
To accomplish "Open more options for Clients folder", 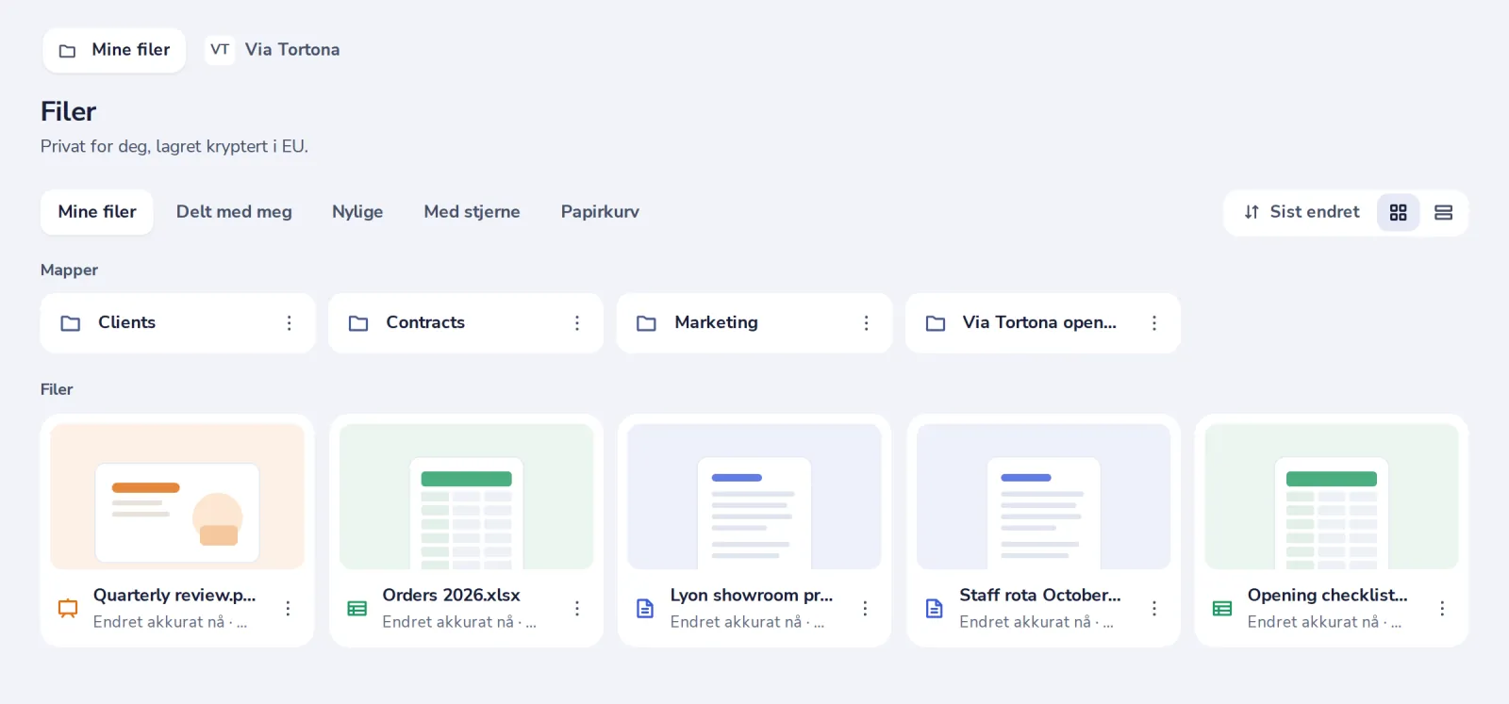I will pos(289,323).
